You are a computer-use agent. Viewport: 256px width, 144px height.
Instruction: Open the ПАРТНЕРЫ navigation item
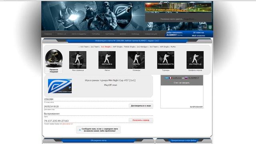tap(110, 34)
